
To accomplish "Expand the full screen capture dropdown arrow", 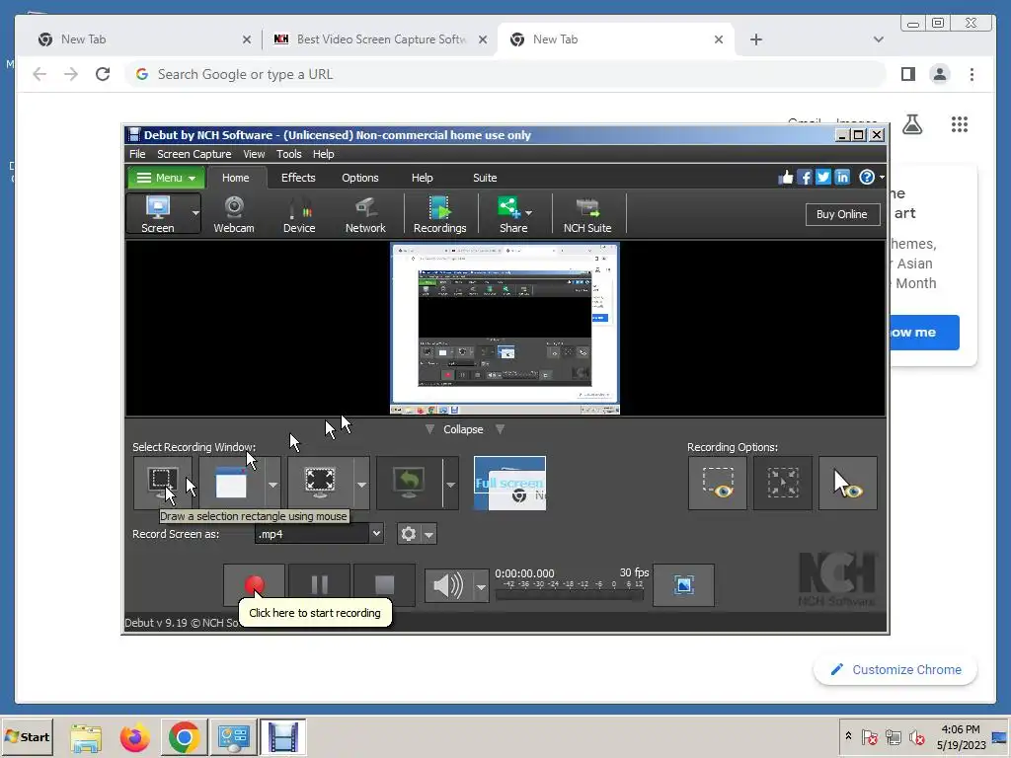I will [361, 484].
